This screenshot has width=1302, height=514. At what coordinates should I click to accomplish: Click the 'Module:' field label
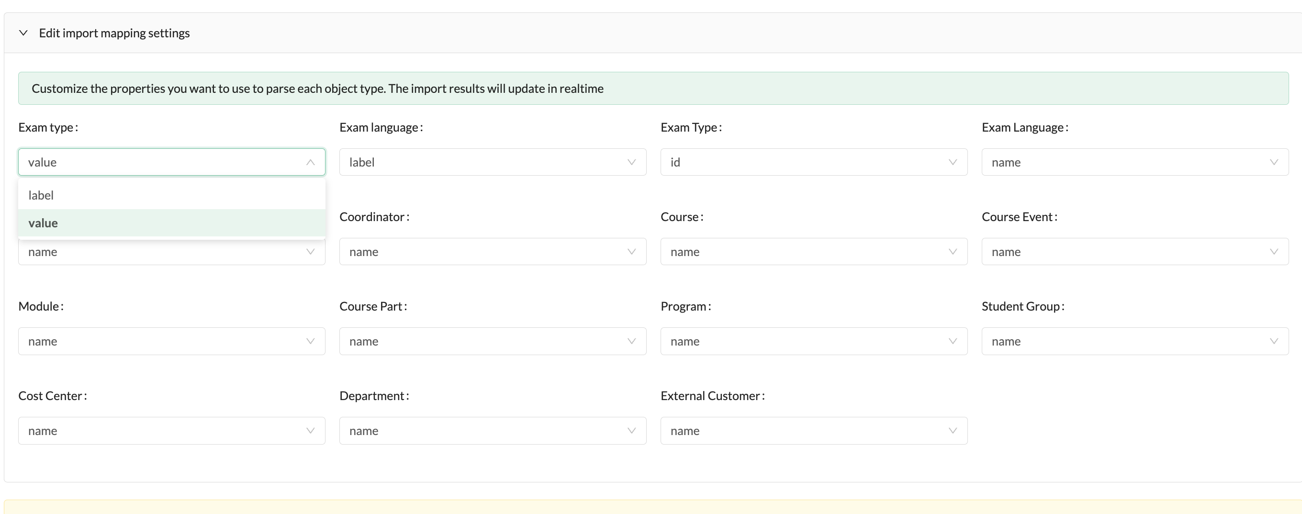click(x=41, y=306)
